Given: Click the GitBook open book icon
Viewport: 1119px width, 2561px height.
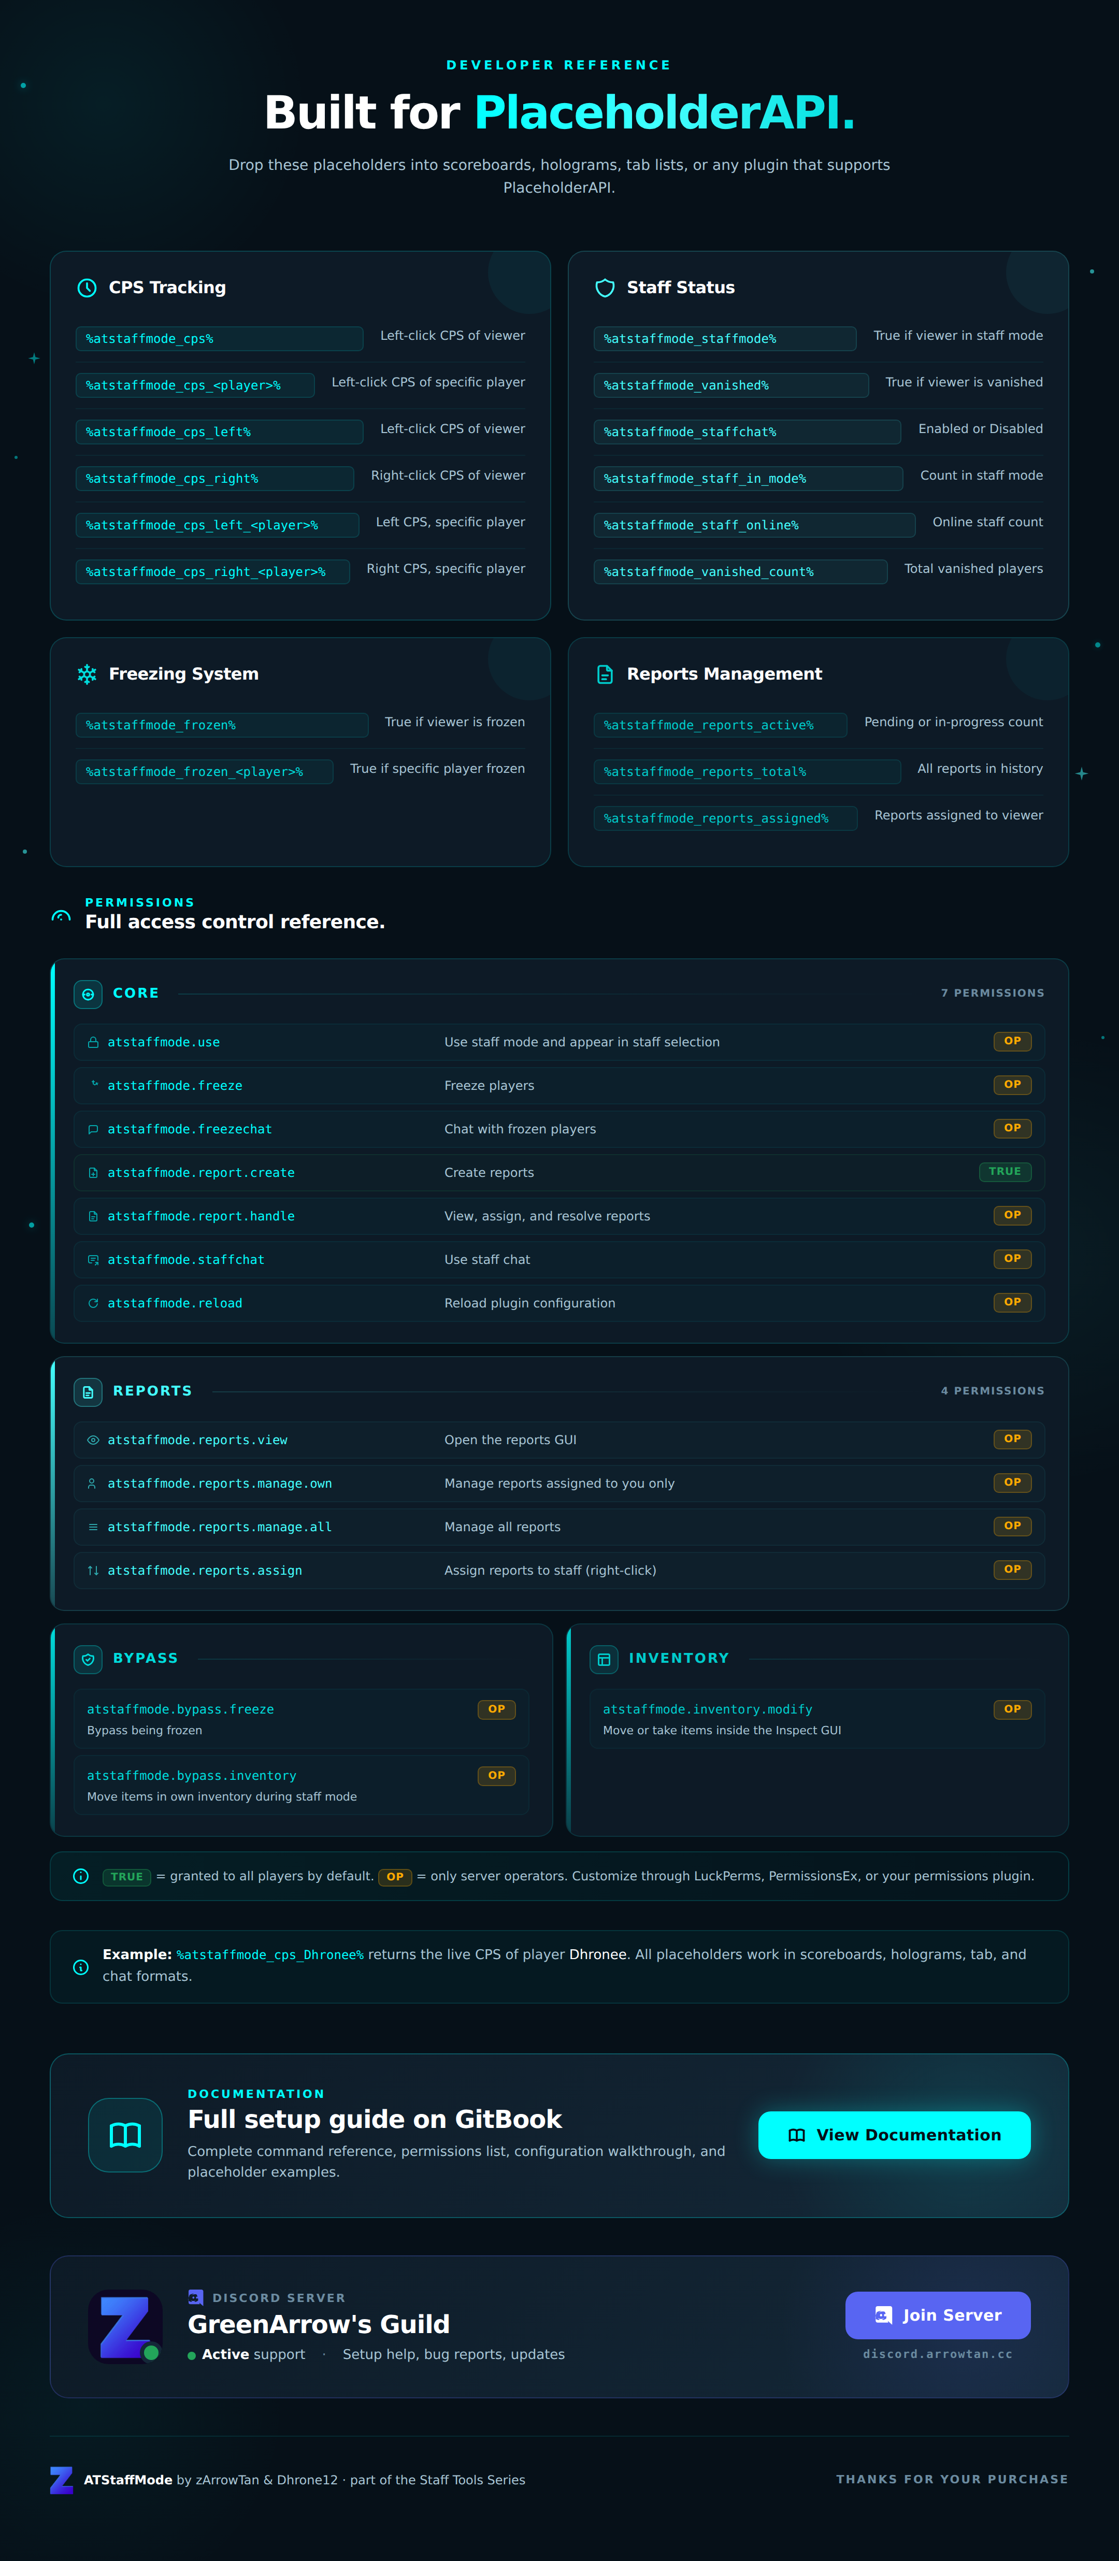Looking at the screenshot, I should pyautogui.click(x=125, y=2135).
